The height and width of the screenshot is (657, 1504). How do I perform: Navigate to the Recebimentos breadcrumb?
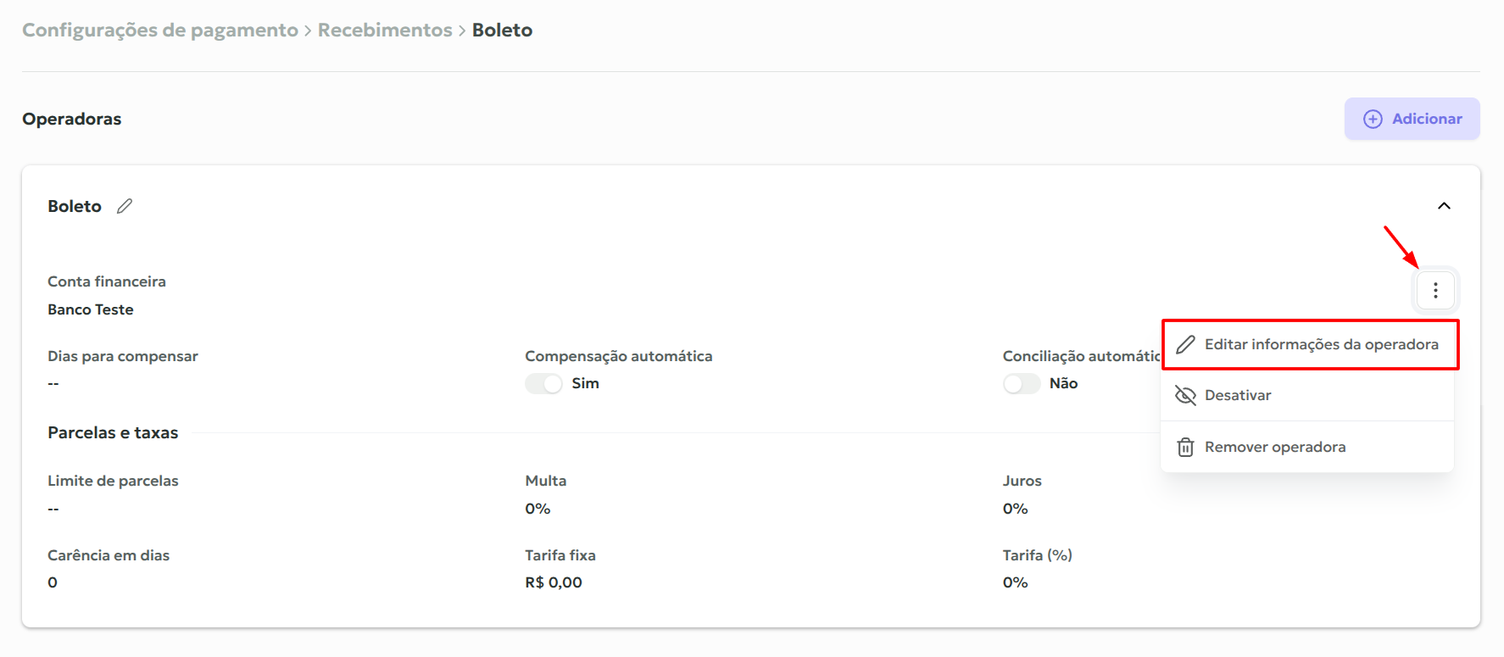pyautogui.click(x=385, y=31)
